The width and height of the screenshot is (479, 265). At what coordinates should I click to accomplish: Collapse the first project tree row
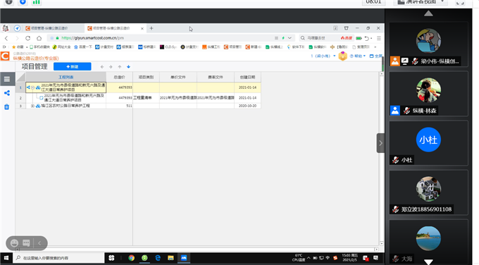pos(32,87)
